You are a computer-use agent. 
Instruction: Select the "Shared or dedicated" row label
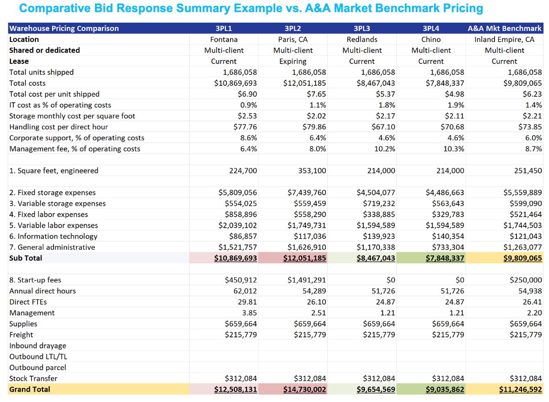click(x=45, y=50)
